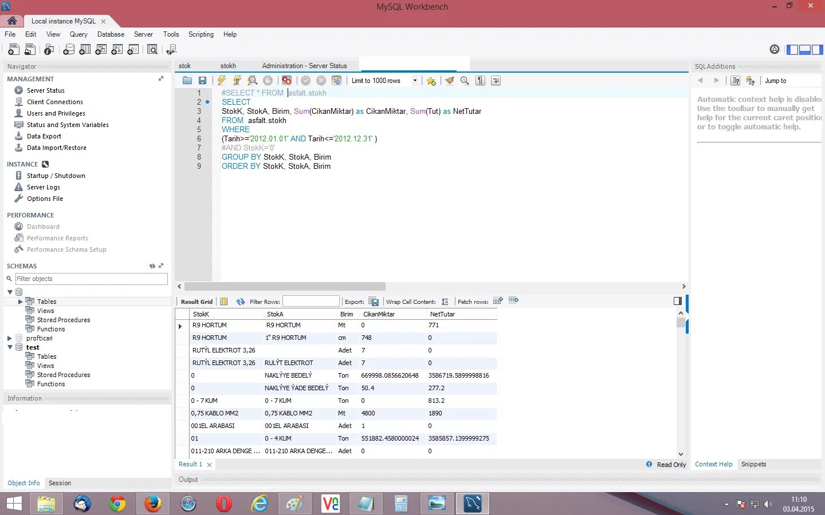The height and width of the screenshot is (515, 825).
Task: Toggle sidebar panel visibility button
Action: click(x=792, y=50)
